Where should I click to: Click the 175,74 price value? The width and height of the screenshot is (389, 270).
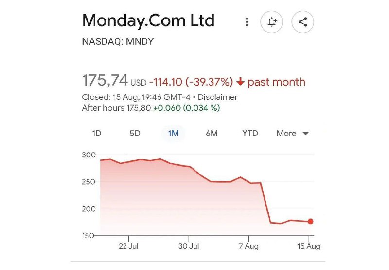[x=105, y=80]
